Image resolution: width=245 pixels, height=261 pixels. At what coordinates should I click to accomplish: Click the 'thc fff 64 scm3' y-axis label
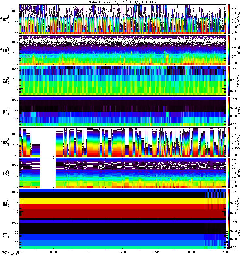[x=5, y=173]
